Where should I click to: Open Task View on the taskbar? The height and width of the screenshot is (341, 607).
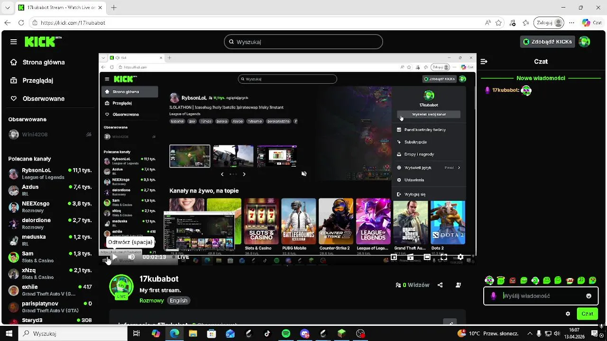(137, 333)
